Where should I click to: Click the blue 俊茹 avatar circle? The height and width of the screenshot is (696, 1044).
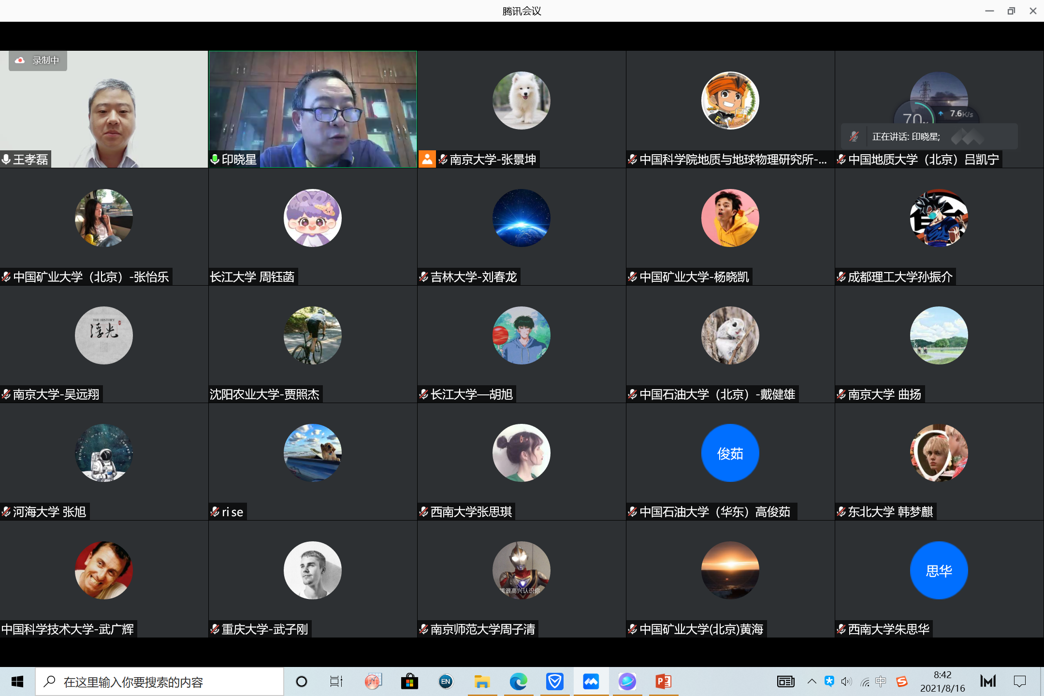tap(730, 453)
